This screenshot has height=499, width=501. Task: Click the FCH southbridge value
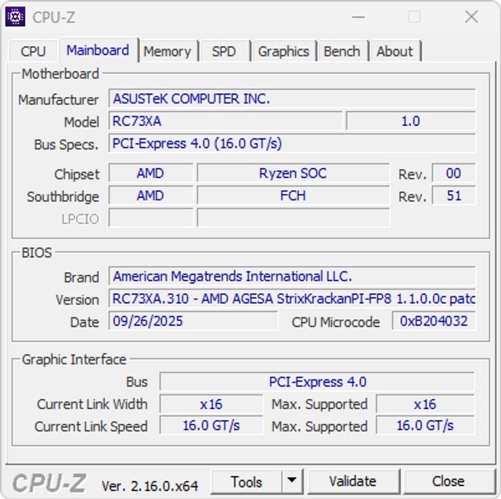click(x=294, y=196)
